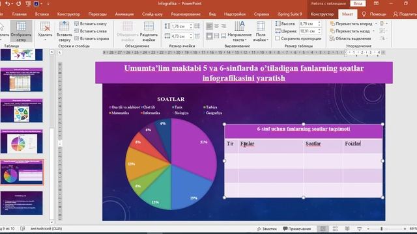Image resolution: width=417 pixels, height=234 pixels.
Task: Select Вставить снизу insert below
Action: [x=91, y=23]
